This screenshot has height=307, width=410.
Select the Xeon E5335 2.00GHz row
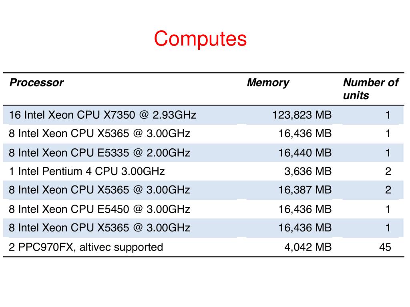(203, 153)
